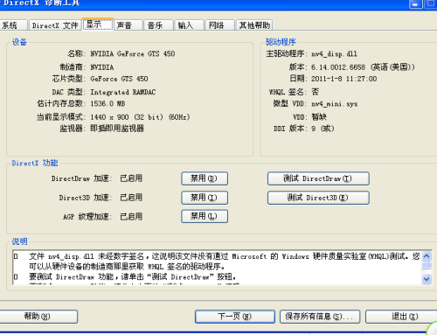Open the 音乐 tab

coord(159,25)
